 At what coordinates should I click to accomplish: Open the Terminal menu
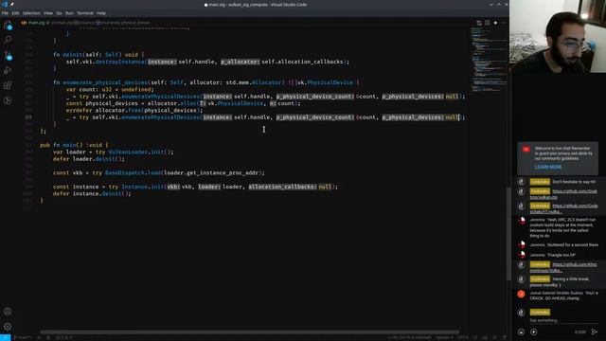[x=85, y=13]
